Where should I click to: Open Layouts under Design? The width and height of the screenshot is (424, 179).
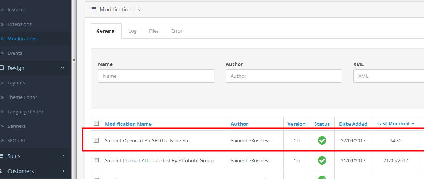[x=16, y=83]
